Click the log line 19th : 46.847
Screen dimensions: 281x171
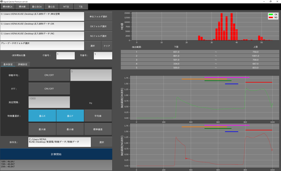pos(8,164)
